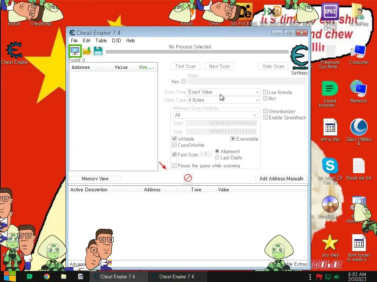The height and width of the screenshot is (282, 377).
Task: Click the Start address field
Action: 221,123
